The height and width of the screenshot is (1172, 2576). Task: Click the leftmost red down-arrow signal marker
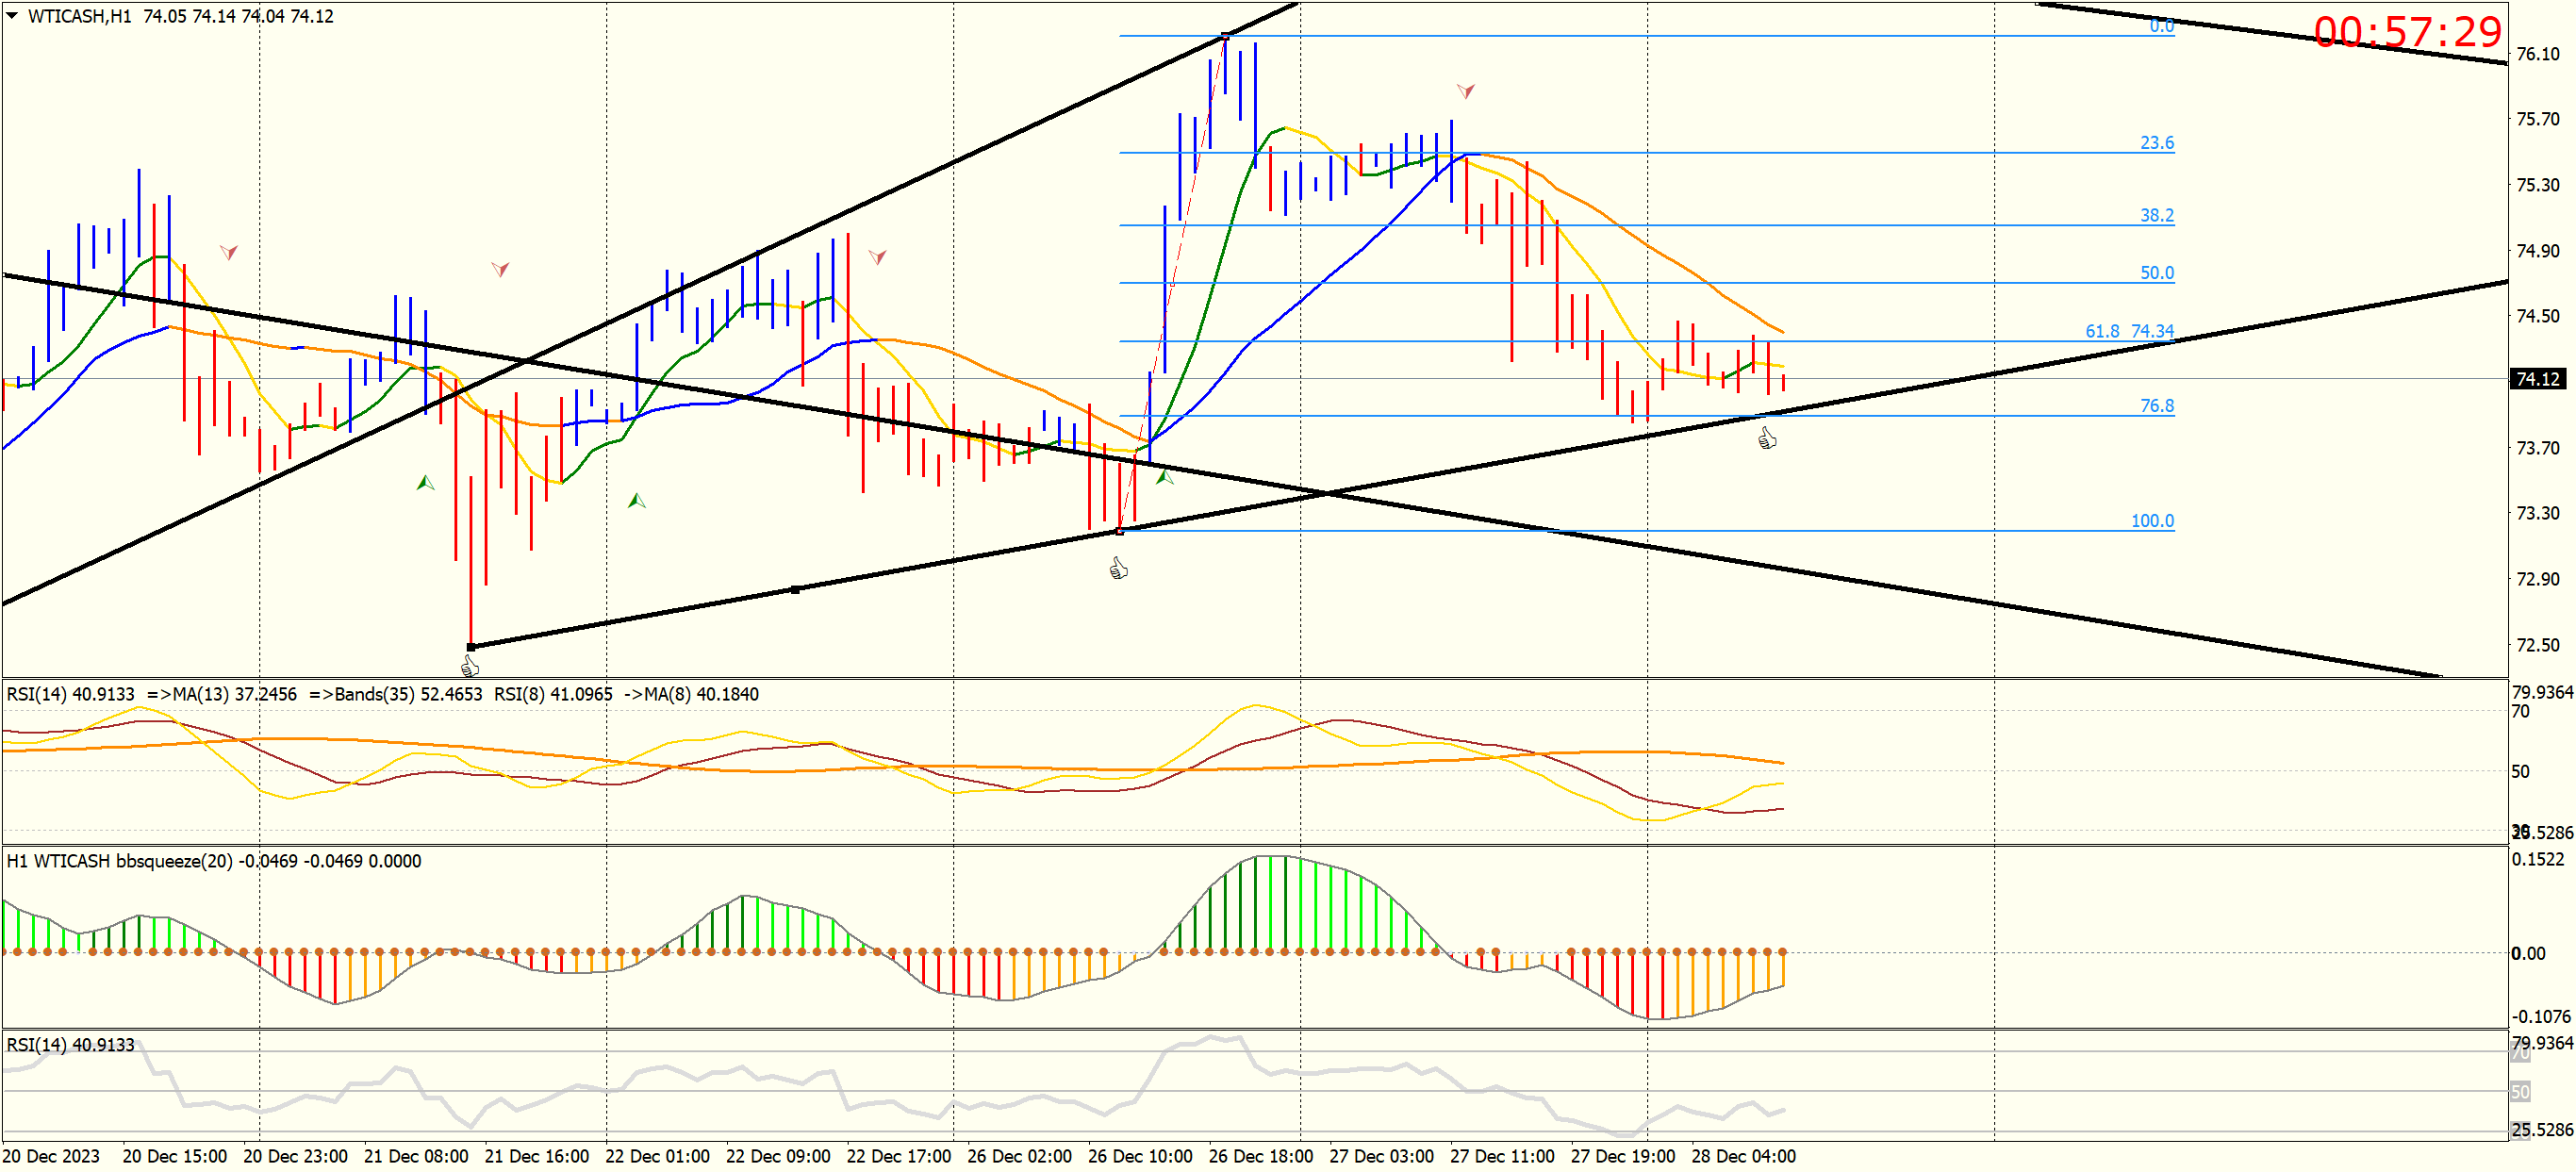tap(229, 252)
